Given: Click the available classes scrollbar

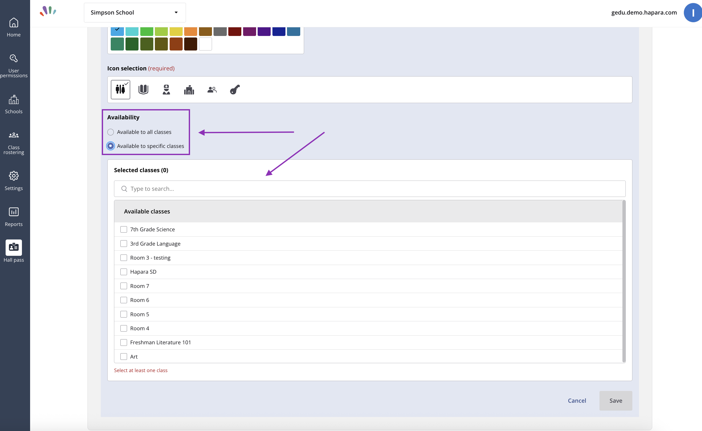Looking at the screenshot, I should [x=624, y=281].
